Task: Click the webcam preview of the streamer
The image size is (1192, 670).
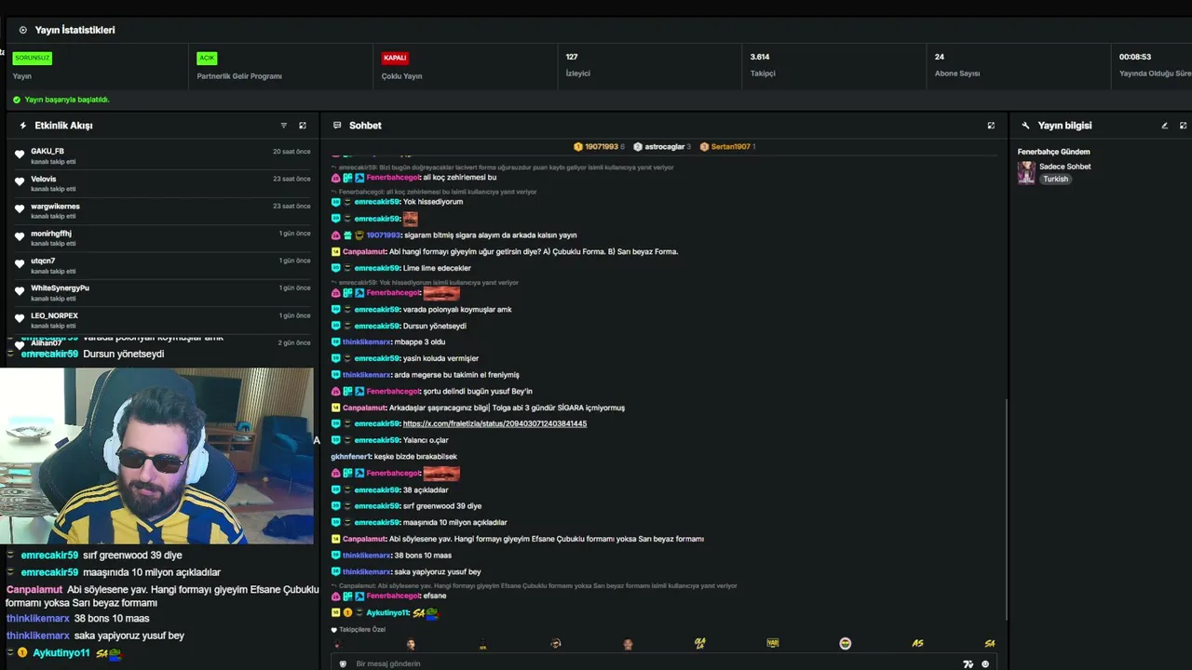Action: [156, 456]
